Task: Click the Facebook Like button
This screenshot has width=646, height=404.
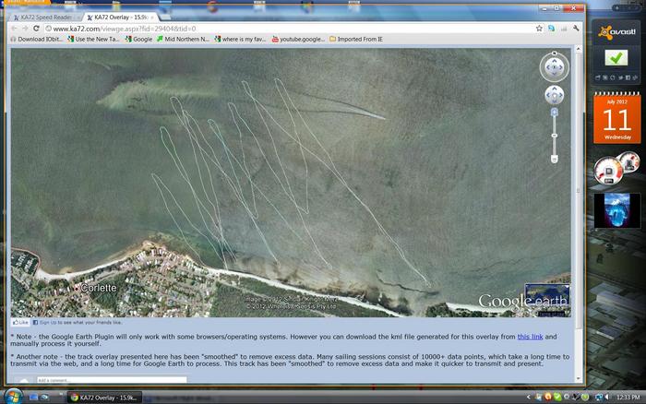Action: point(20,323)
